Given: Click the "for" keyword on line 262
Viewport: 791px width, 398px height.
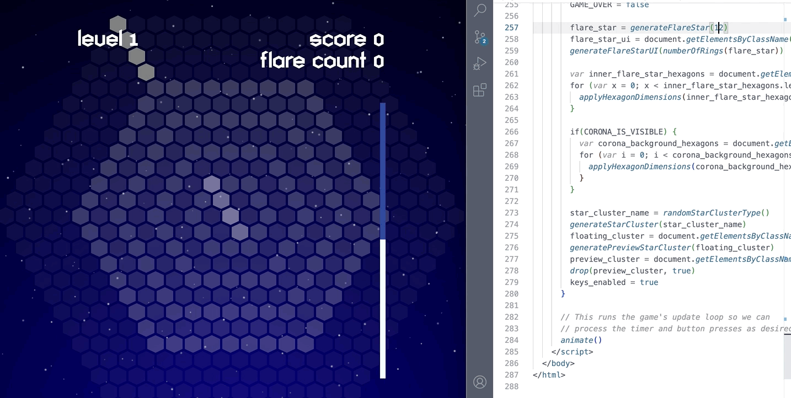Looking at the screenshot, I should (577, 85).
